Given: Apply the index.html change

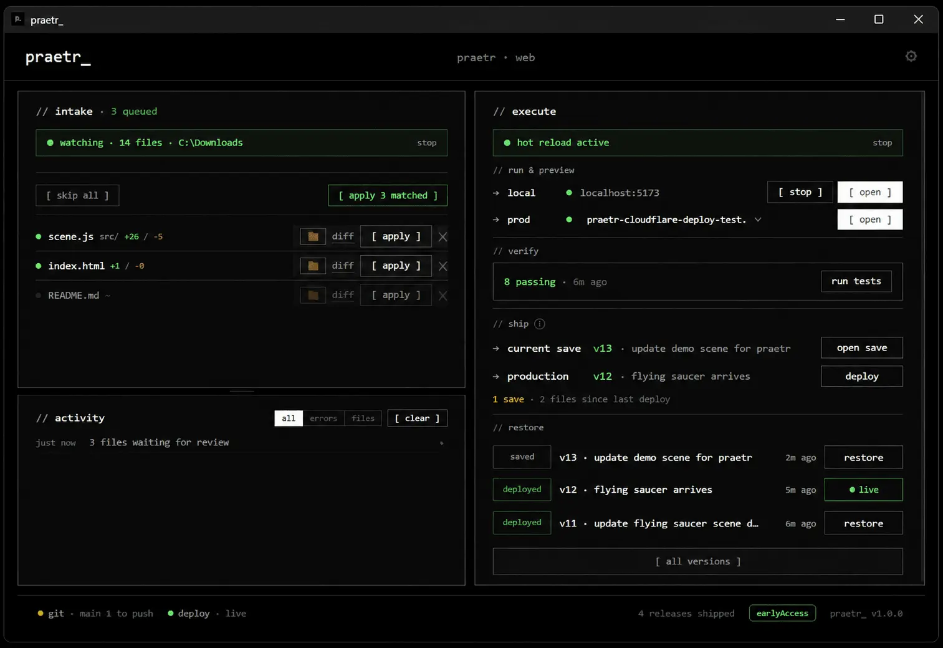Looking at the screenshot, I should pos(396,266).
